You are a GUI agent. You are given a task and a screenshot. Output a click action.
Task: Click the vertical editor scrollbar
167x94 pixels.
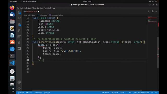(x=158, y=52)
